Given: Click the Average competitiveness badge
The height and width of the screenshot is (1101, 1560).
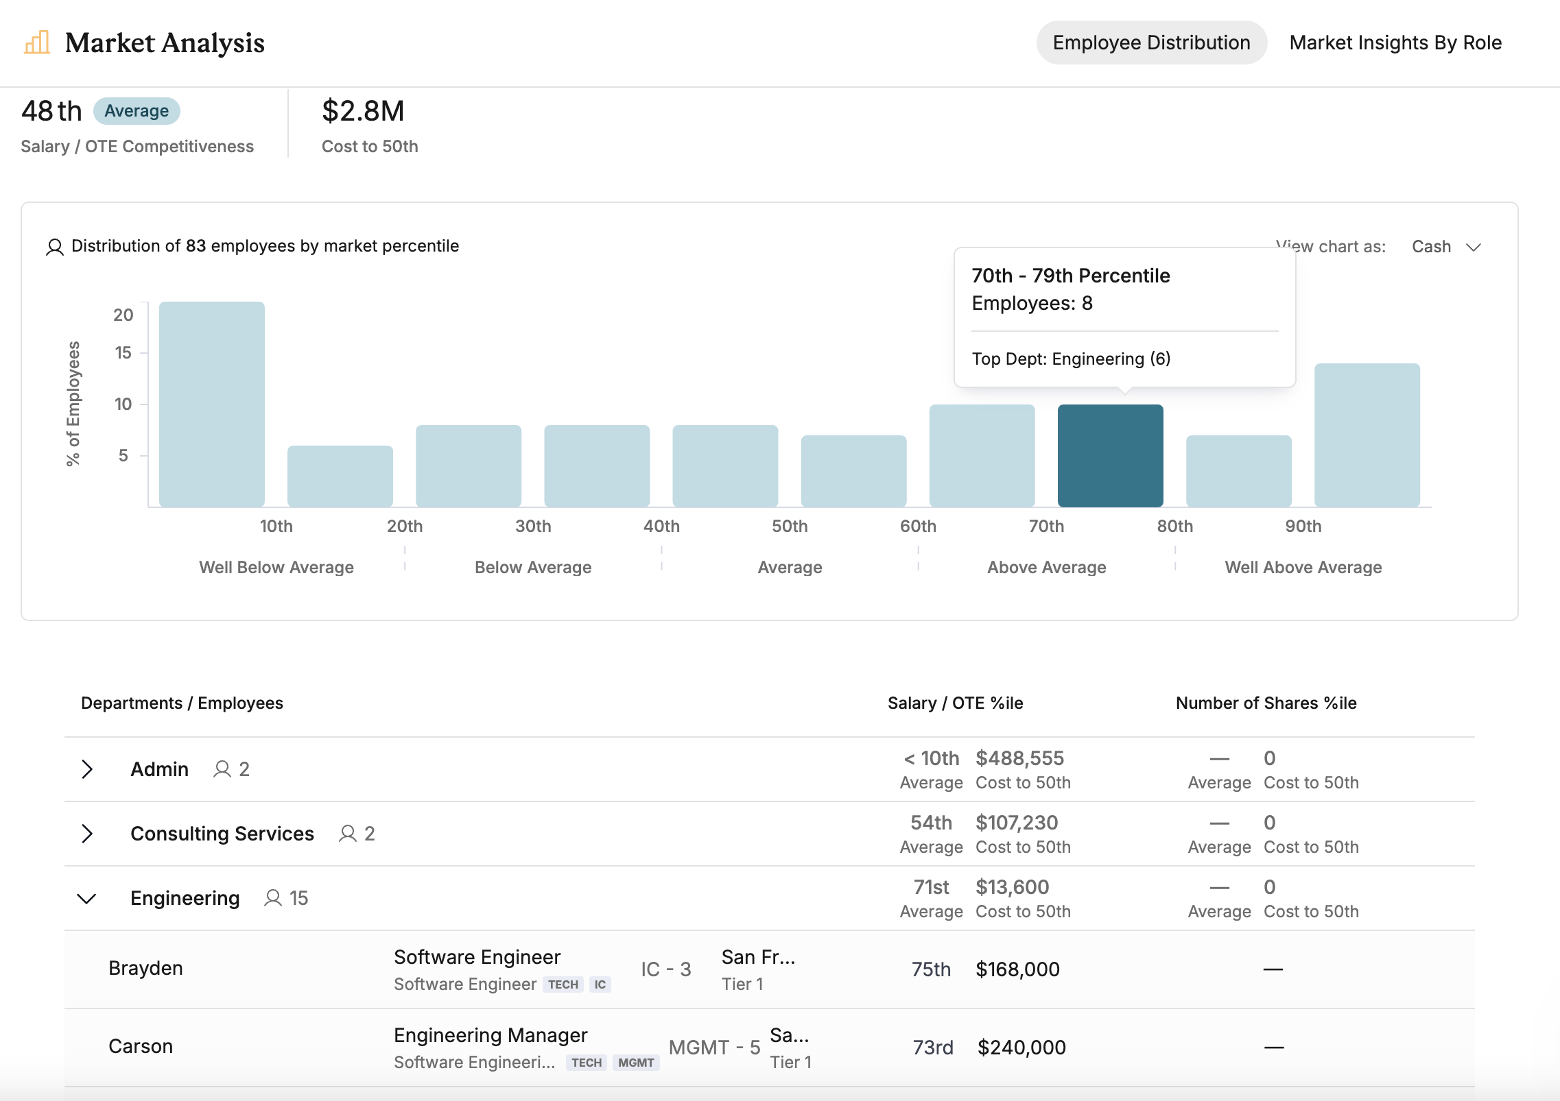Looking at the screenshot, I should point(137,111).
